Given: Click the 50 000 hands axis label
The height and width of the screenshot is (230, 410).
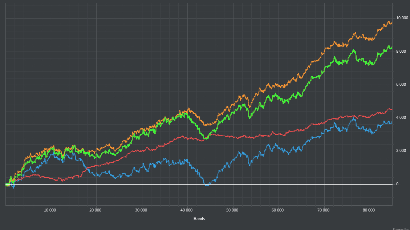Looking at the screenshot, I should click(x=232, y=210).
